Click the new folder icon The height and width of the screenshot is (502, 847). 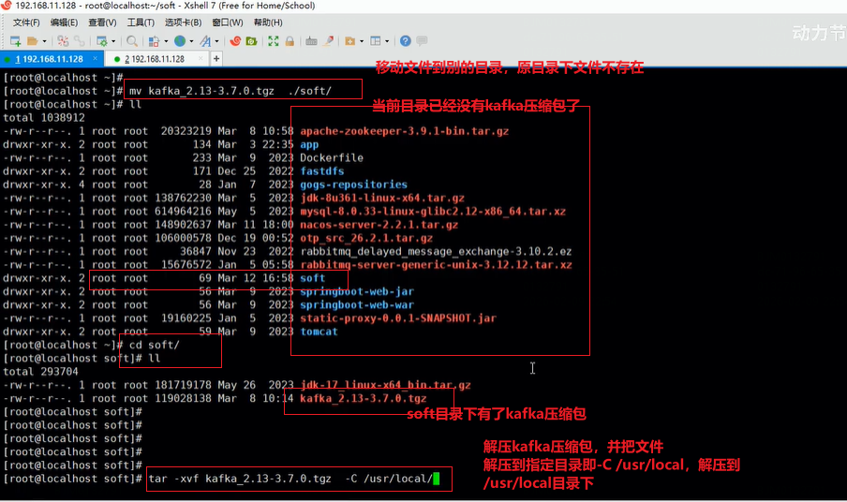pyautogui.click(x=350, y=41)
